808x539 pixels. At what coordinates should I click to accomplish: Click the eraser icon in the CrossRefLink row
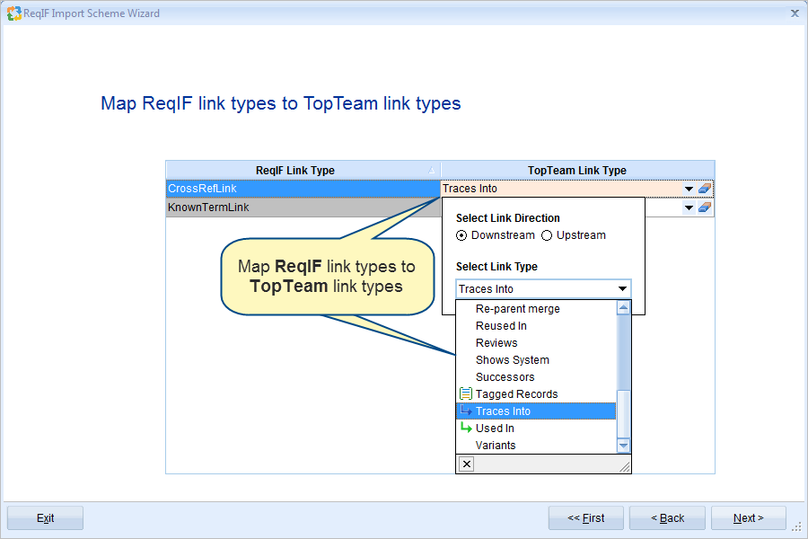[705, 189]
